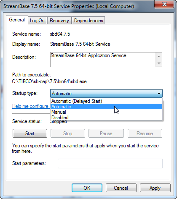The height and width of the screenshot is (199, 177).
Task: Focus the Start parameters input field
Action: [110, 163]
